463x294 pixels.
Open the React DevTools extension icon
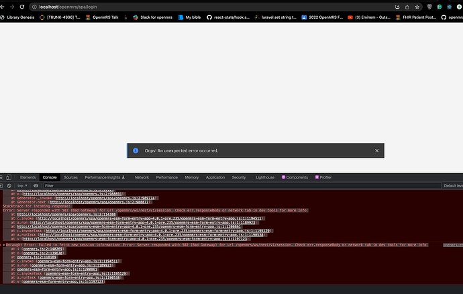(x=449, y=7)
